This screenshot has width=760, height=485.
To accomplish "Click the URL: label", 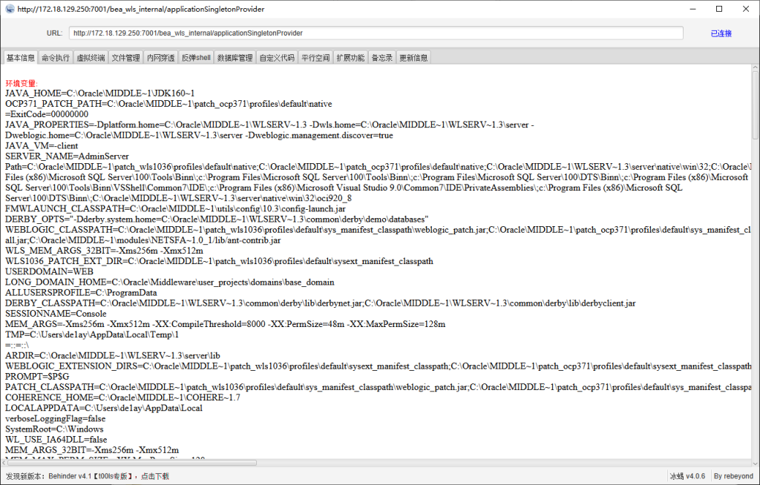I will point(54,33).
